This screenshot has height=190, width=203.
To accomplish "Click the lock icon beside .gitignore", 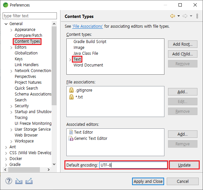I will point(71,90).
